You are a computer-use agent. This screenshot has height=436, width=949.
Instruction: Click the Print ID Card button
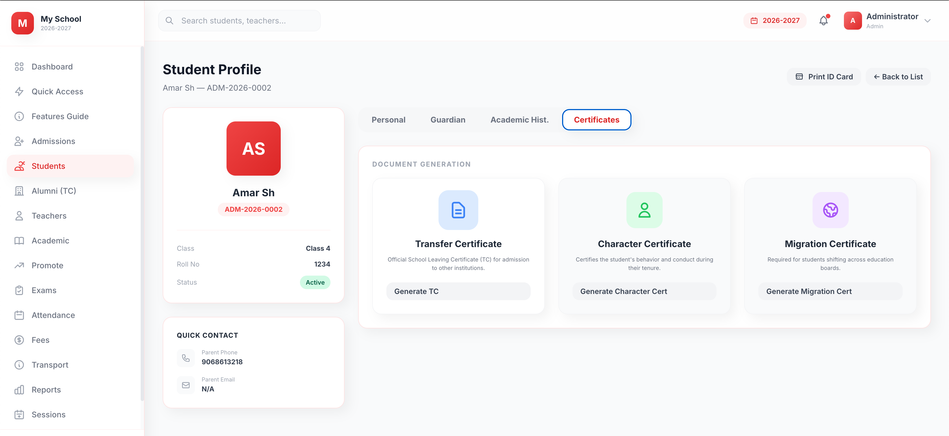(x=824, y=77)
